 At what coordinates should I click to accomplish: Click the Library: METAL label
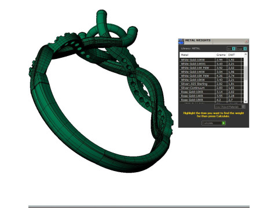[x=191, y=49]
